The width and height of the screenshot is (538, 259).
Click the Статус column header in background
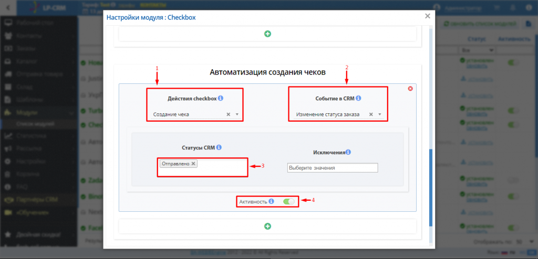[476, 39]
